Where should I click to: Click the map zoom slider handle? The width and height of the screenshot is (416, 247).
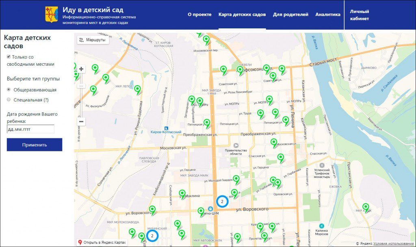click(81, 86)
